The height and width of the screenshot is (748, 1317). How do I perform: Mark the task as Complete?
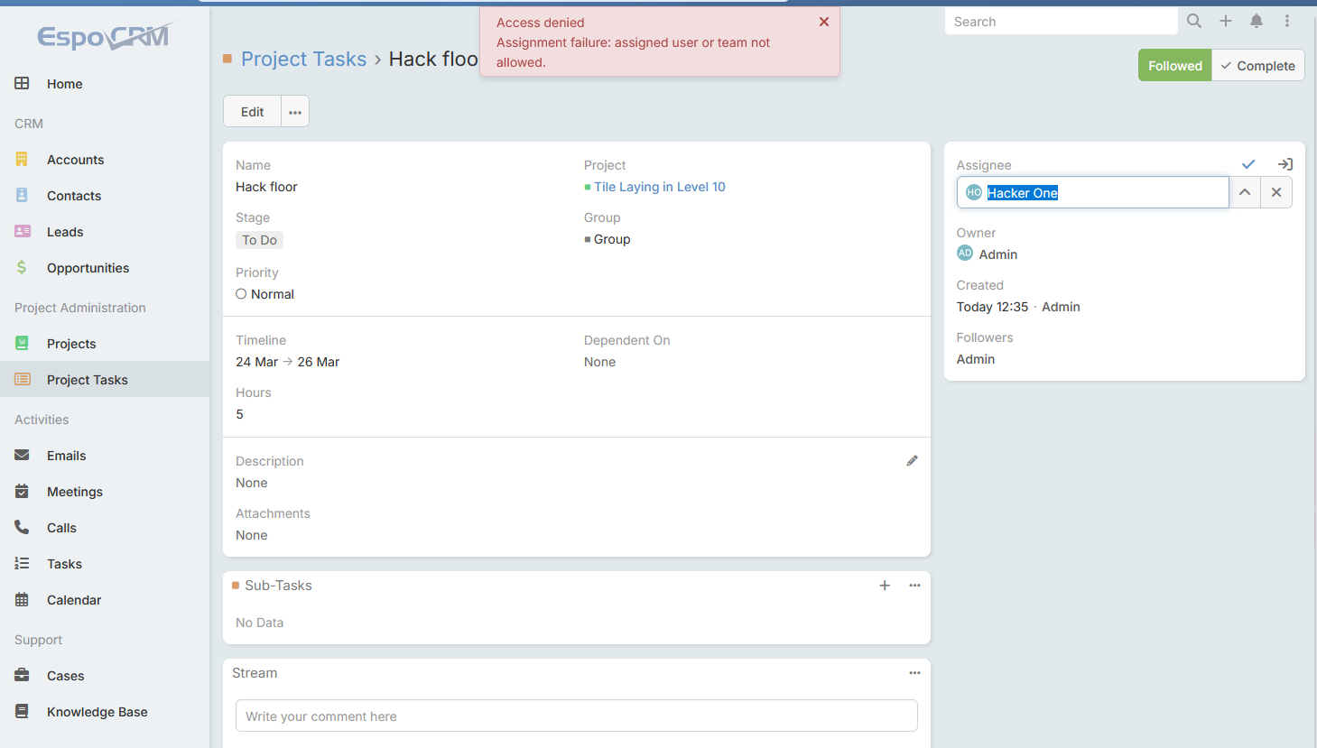[x=1257, y=66]
